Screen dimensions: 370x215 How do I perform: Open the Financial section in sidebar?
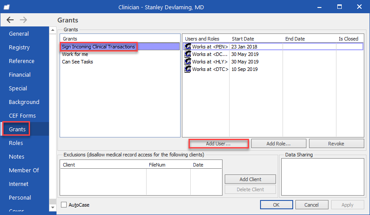pos(19,74)
